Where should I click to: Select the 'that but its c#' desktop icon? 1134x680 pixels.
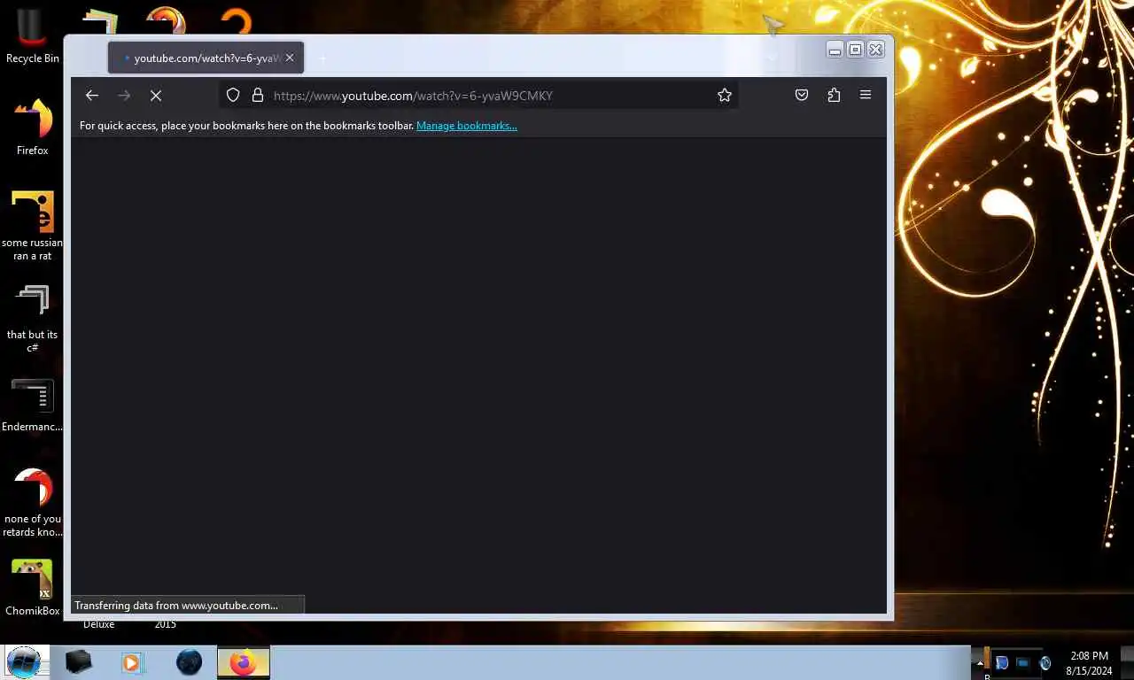[x=33, y=319]
